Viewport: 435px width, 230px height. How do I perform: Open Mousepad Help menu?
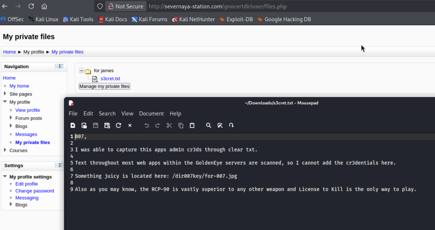point(175,114)
